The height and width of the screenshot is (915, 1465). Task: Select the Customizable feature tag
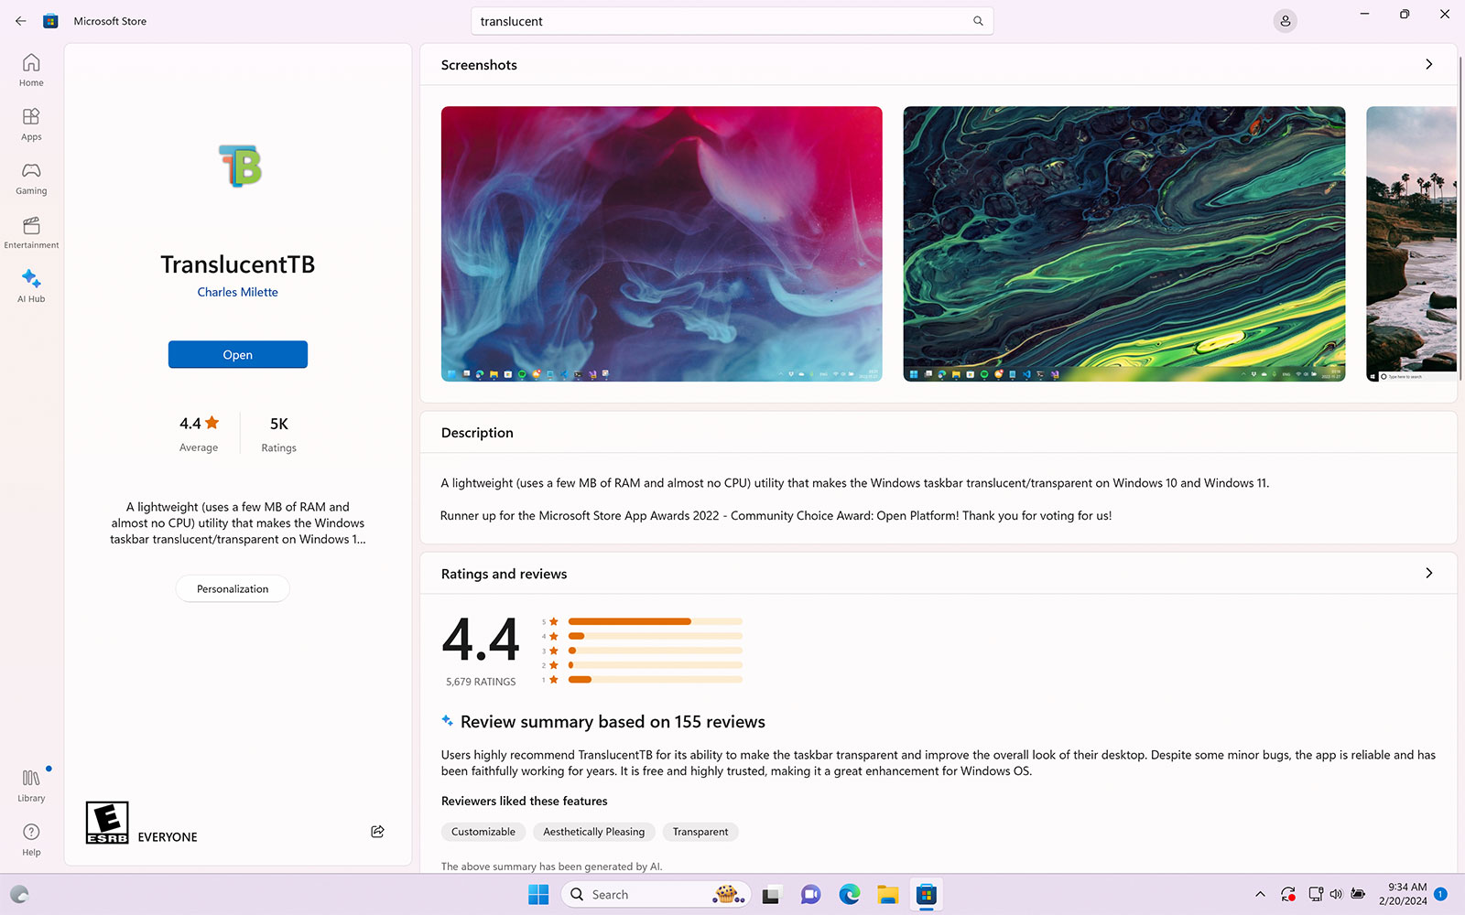click(x=483, y=831)
